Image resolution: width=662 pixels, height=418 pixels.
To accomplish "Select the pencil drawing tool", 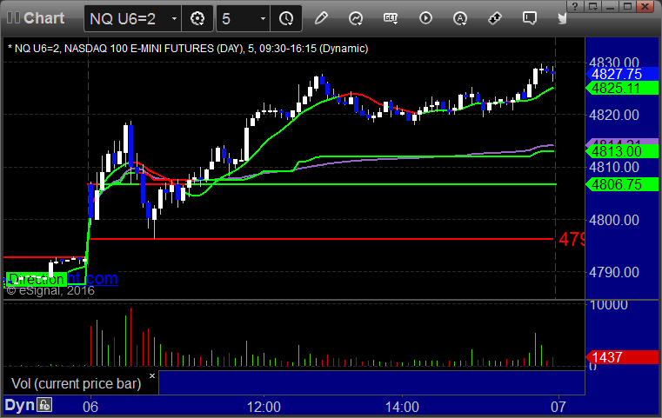I will (x=321, y=18).
